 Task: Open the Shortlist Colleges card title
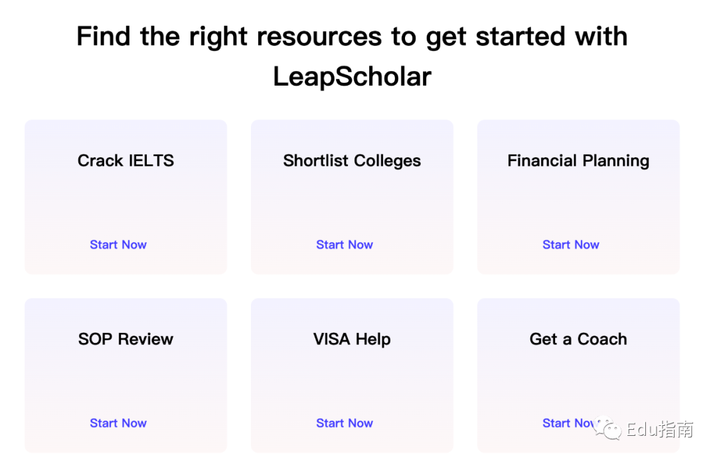(x=352, y=161)
